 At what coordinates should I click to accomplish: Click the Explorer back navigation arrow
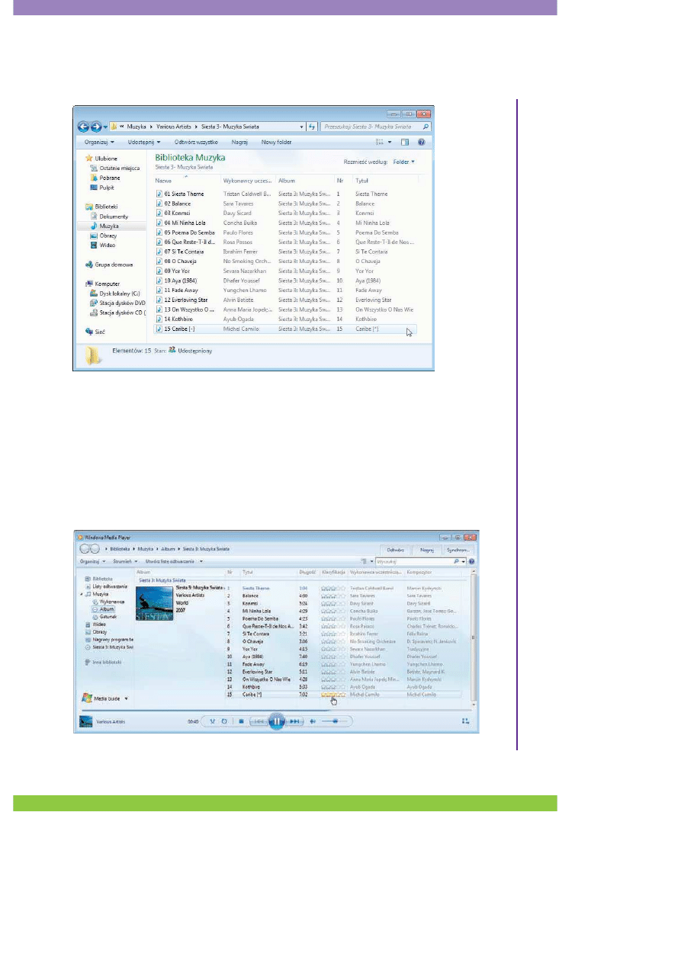coord(83,127)
